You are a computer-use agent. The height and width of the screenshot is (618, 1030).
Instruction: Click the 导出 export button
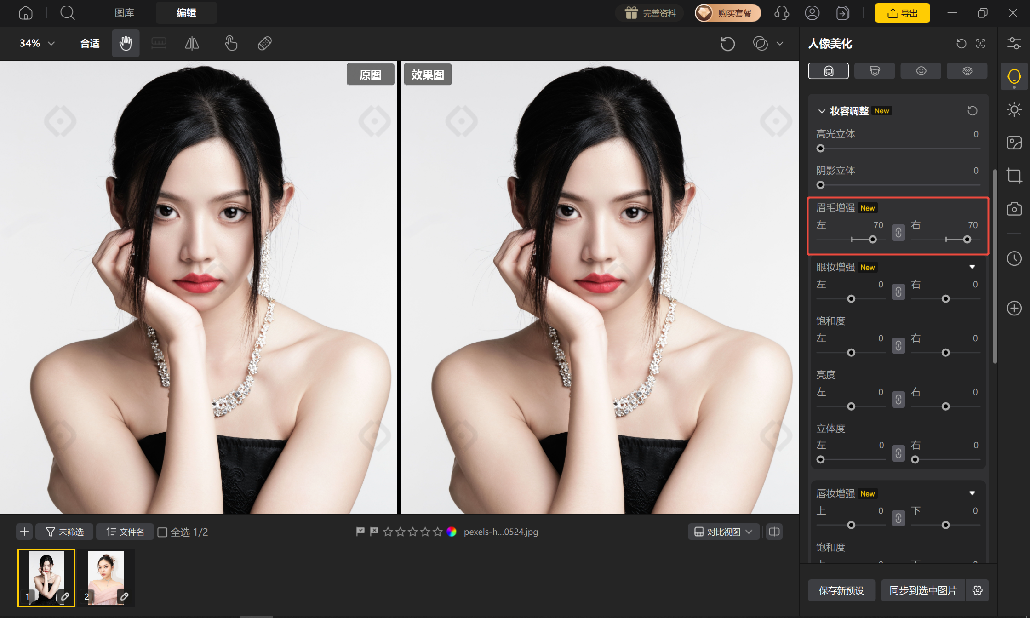click(x=902, y=13)
